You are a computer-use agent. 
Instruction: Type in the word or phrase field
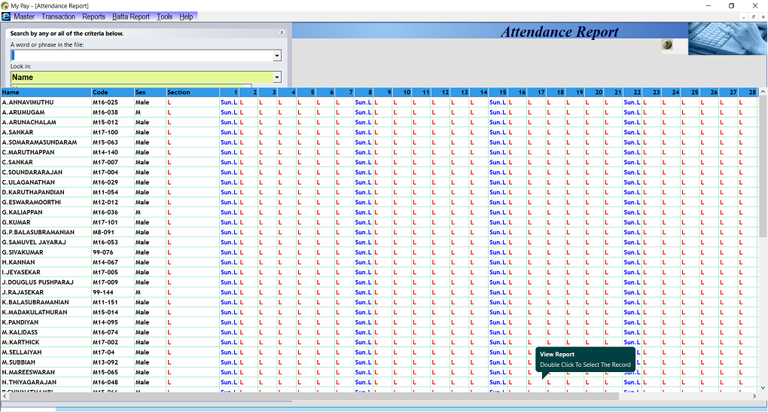(142, 56)
